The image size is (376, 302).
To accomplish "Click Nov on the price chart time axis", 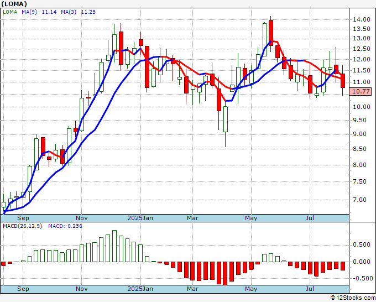I will 81,218.
